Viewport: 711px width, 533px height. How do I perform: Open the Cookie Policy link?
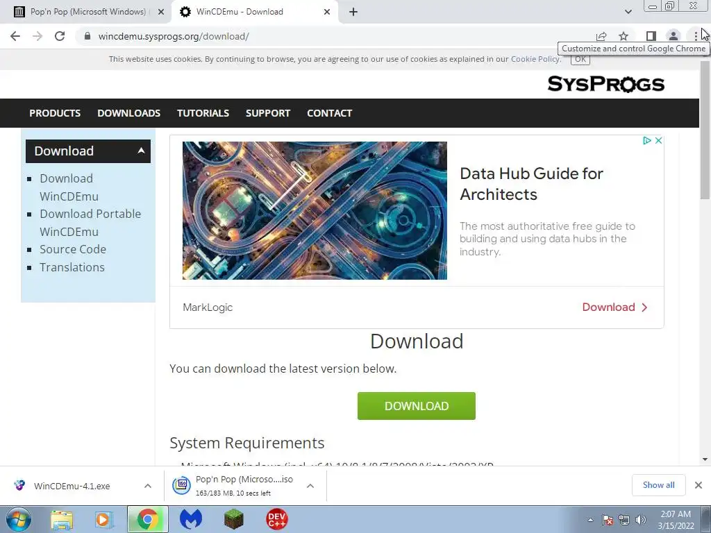[535, 59]
